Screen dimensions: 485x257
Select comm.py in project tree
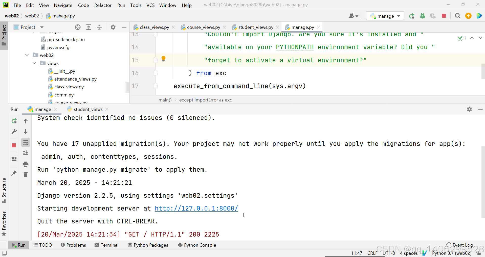tap(64, 95)
